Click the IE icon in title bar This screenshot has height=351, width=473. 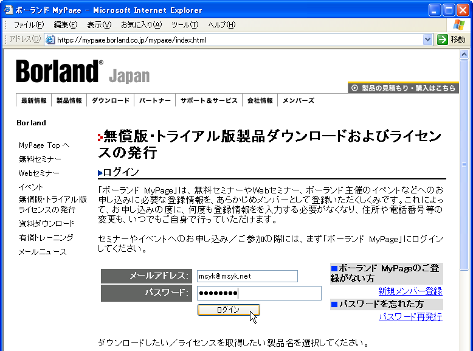point(8,10)
